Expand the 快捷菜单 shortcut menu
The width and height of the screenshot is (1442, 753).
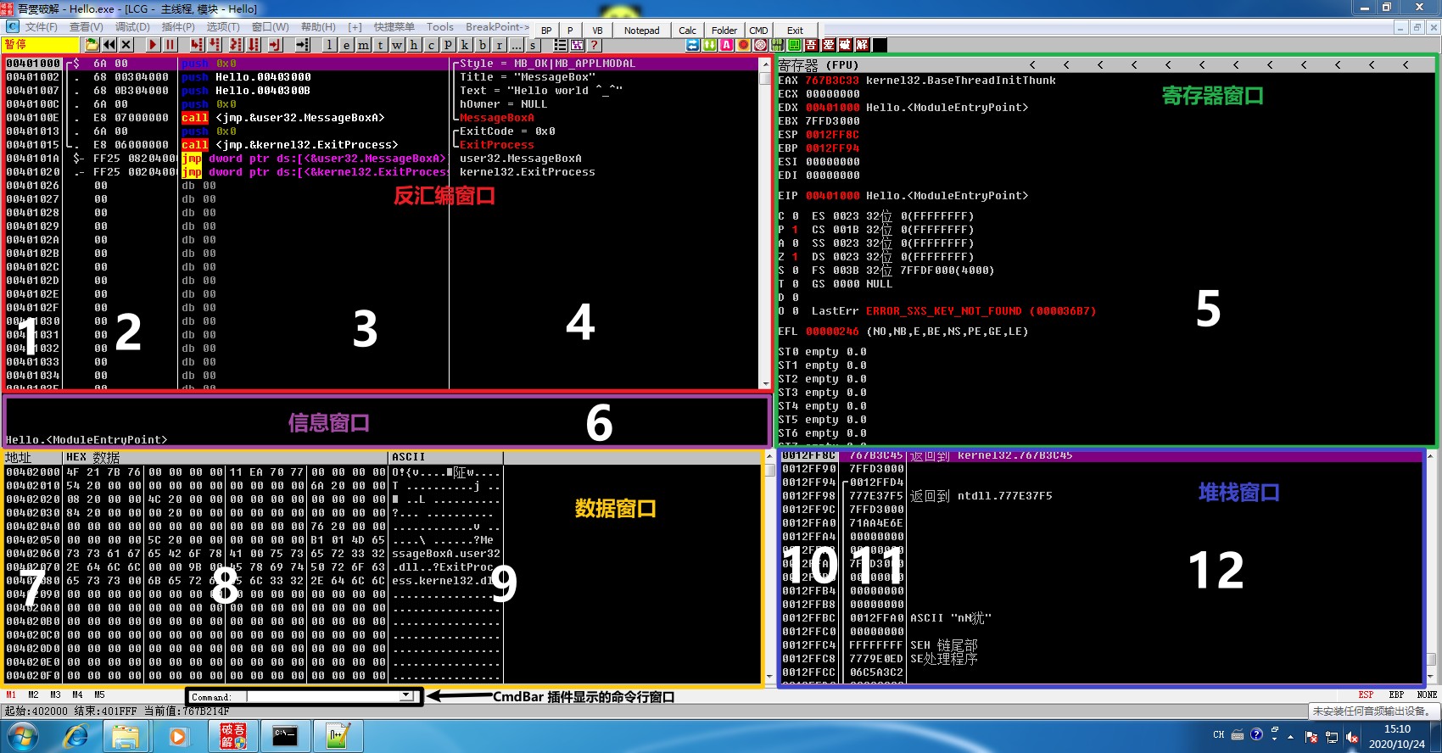[x=394, y=27]
